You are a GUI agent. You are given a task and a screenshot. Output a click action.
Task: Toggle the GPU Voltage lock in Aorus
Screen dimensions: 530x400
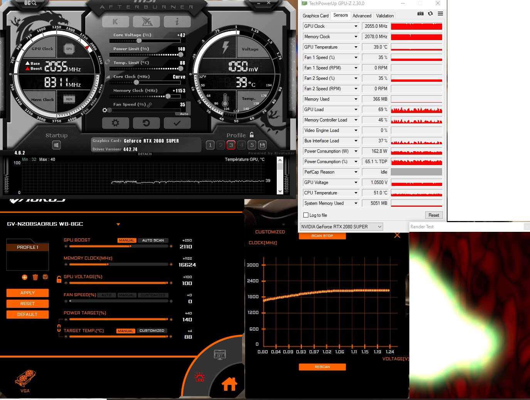tap(59, 279)
